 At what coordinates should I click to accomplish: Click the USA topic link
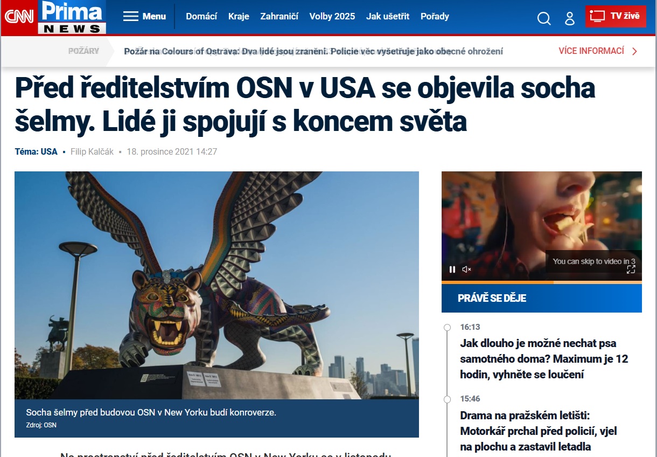(49, 151)
